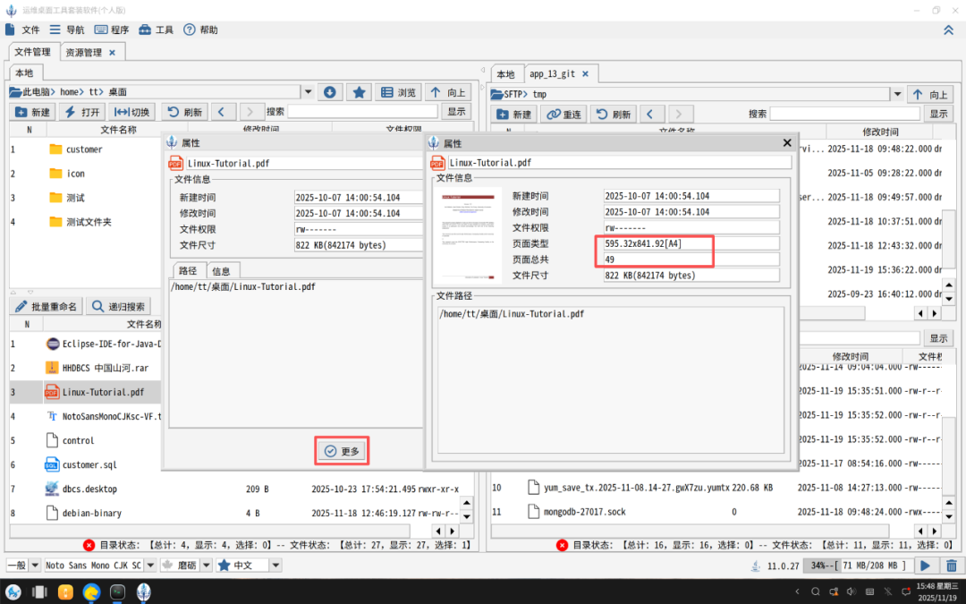Viewport: 966px width, 604px height.
Task: Expand local path dropdown arrow
Action: point(309,92)
